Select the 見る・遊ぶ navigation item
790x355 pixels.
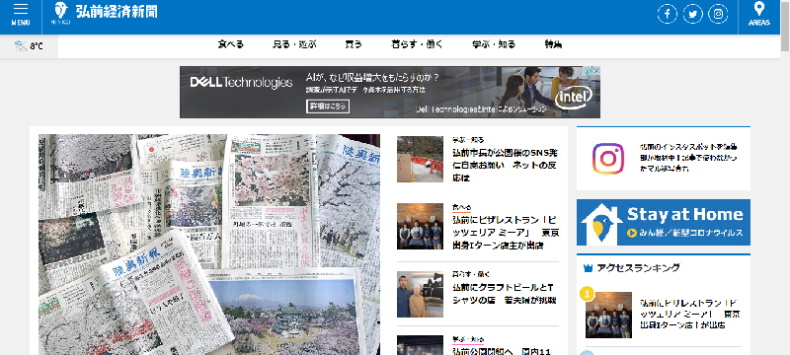(294, 44)
